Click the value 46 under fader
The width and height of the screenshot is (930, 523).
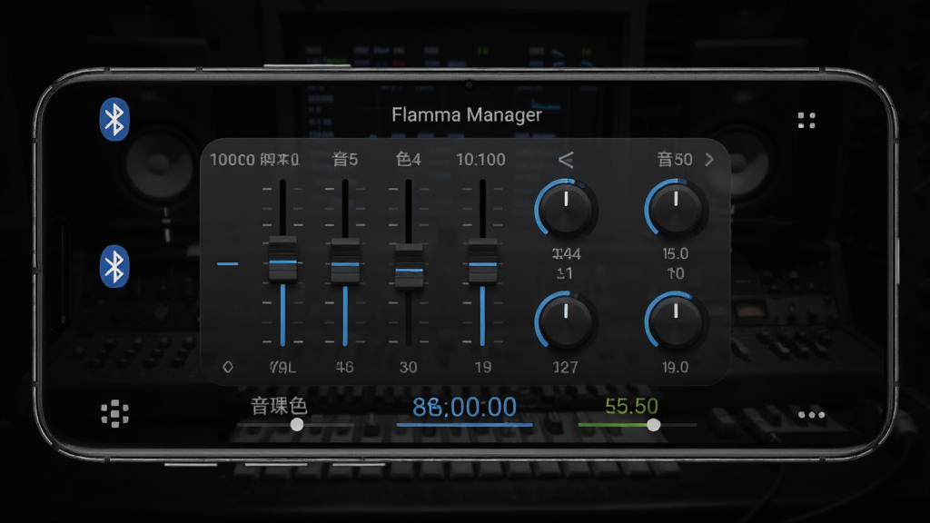coord(344,367)
